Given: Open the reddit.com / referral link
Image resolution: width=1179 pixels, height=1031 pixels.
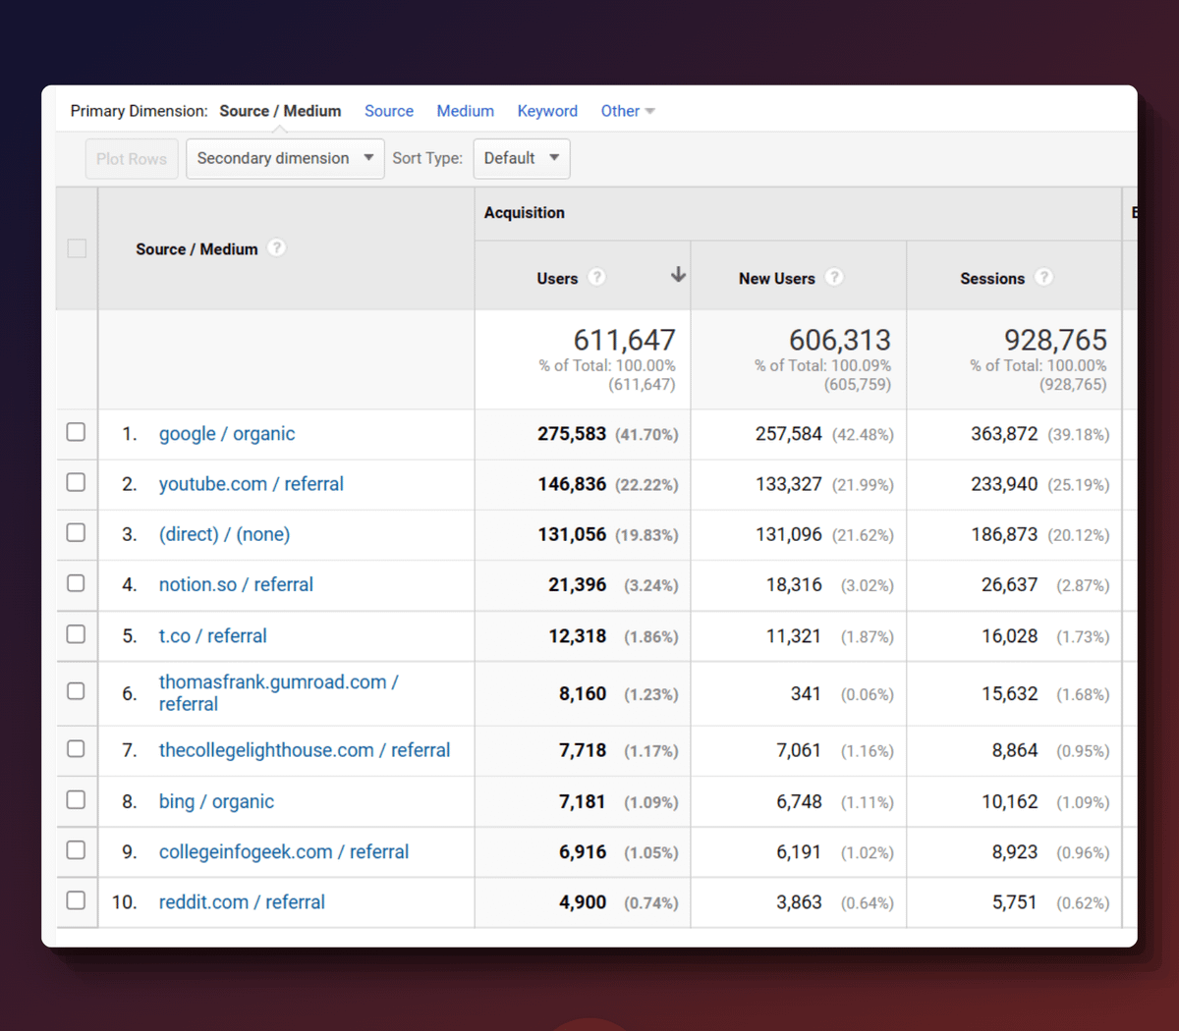Looking at the screenshot, I should (242, 902).
